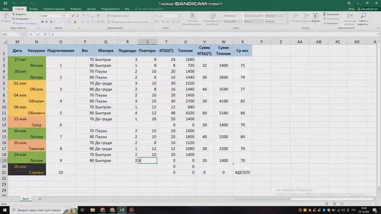The width and height of the screenshot is (381, 214).
Task: Select column M header
Action: coord(17,42)
